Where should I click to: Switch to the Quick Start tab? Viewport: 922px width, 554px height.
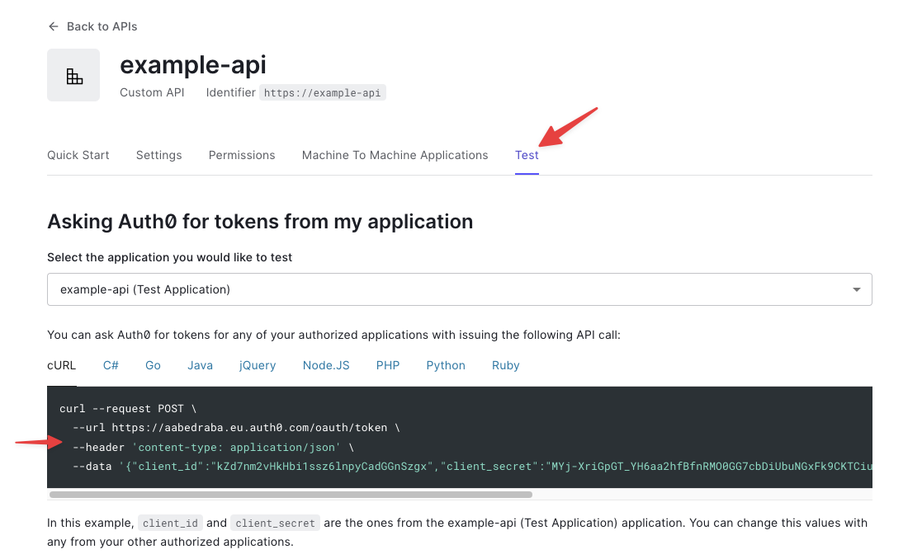(78, 155)
